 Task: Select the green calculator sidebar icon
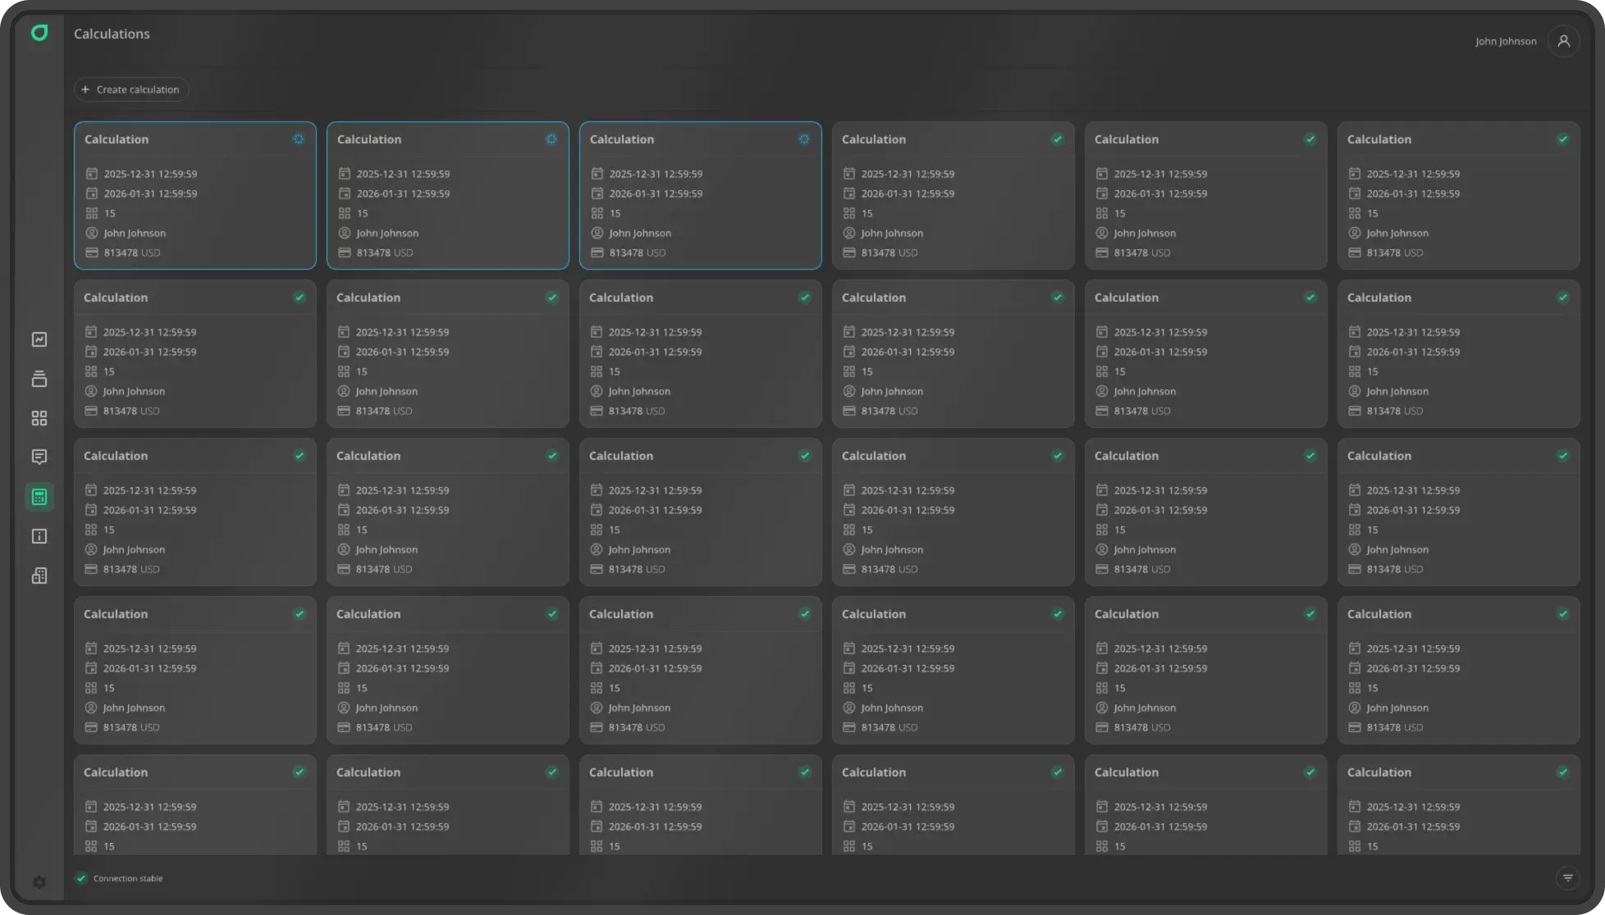39,497
